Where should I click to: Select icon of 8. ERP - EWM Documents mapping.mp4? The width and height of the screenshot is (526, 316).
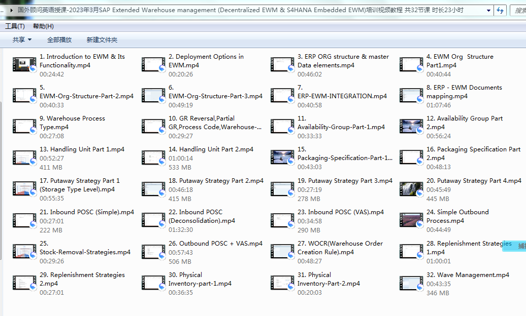click(x=411, y=95)
